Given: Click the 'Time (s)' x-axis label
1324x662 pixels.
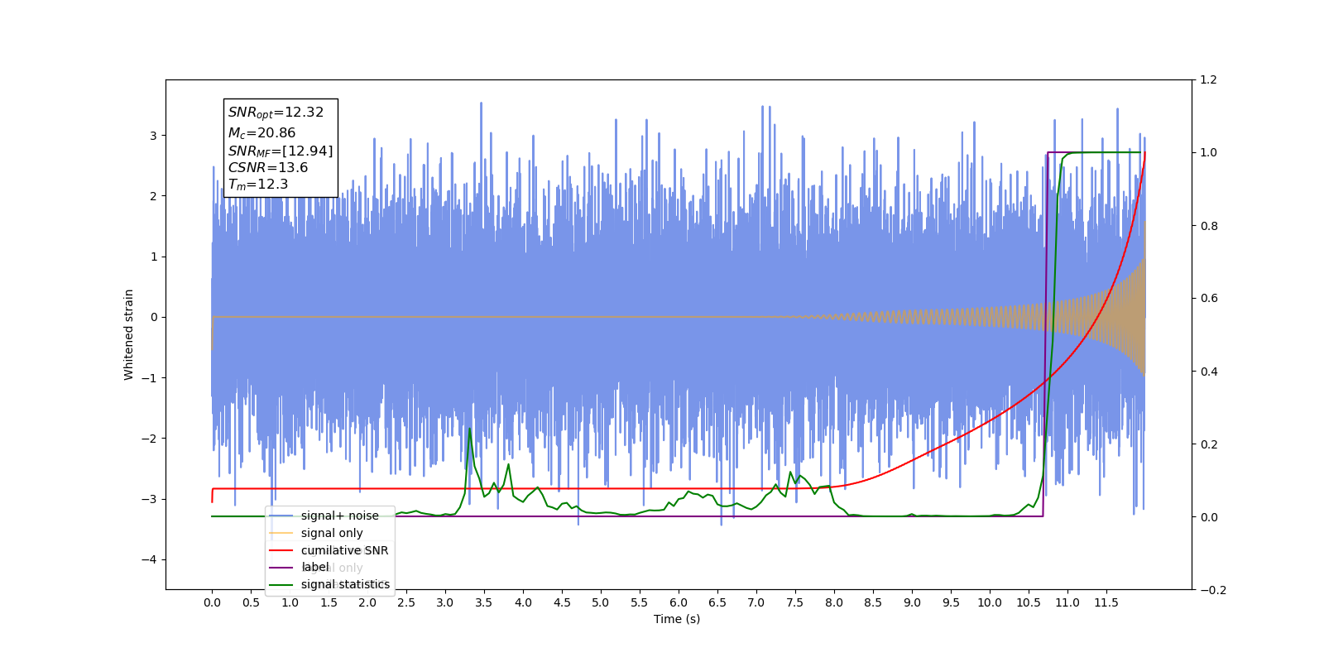Looking at the screenshot, I should tap(677, 619).
